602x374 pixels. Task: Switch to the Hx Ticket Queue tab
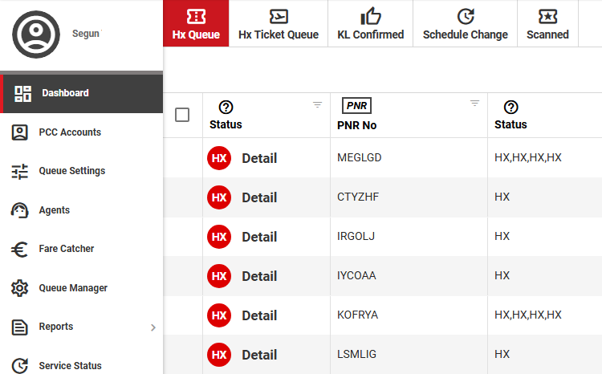point(279,23)
